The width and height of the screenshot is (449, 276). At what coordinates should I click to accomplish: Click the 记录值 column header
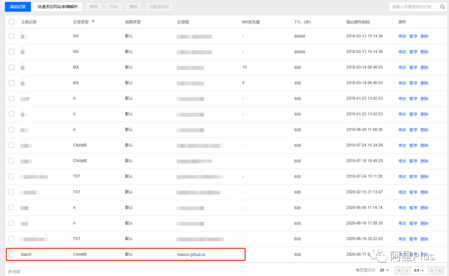point(183,22)
